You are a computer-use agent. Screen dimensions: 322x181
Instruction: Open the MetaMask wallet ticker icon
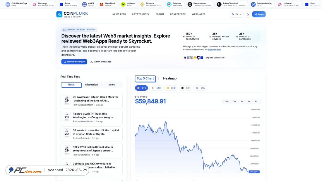[102, 4]
